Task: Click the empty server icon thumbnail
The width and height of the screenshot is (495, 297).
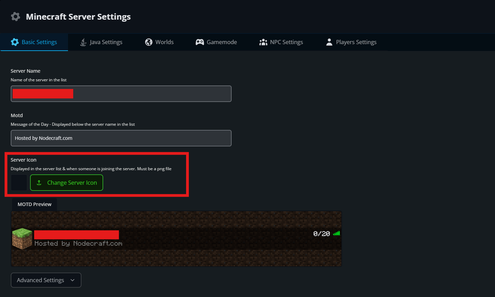Action: (19, 183)
